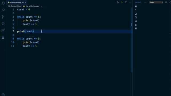This screenshot has width=171, height=96.
Task: Open the Source Control view
Action: coord(3,17)
